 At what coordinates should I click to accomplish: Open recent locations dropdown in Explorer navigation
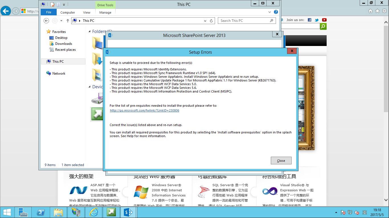61,21
